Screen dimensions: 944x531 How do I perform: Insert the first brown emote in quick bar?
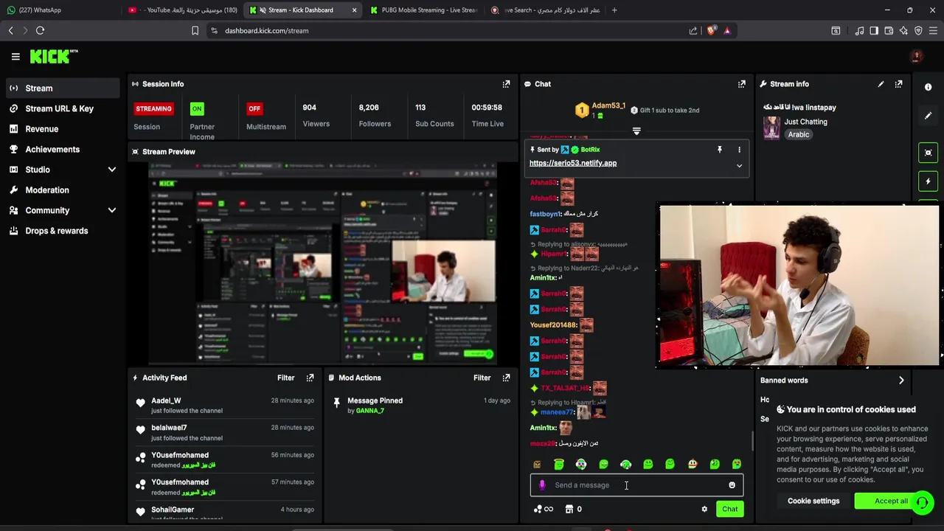coord(537,464)
